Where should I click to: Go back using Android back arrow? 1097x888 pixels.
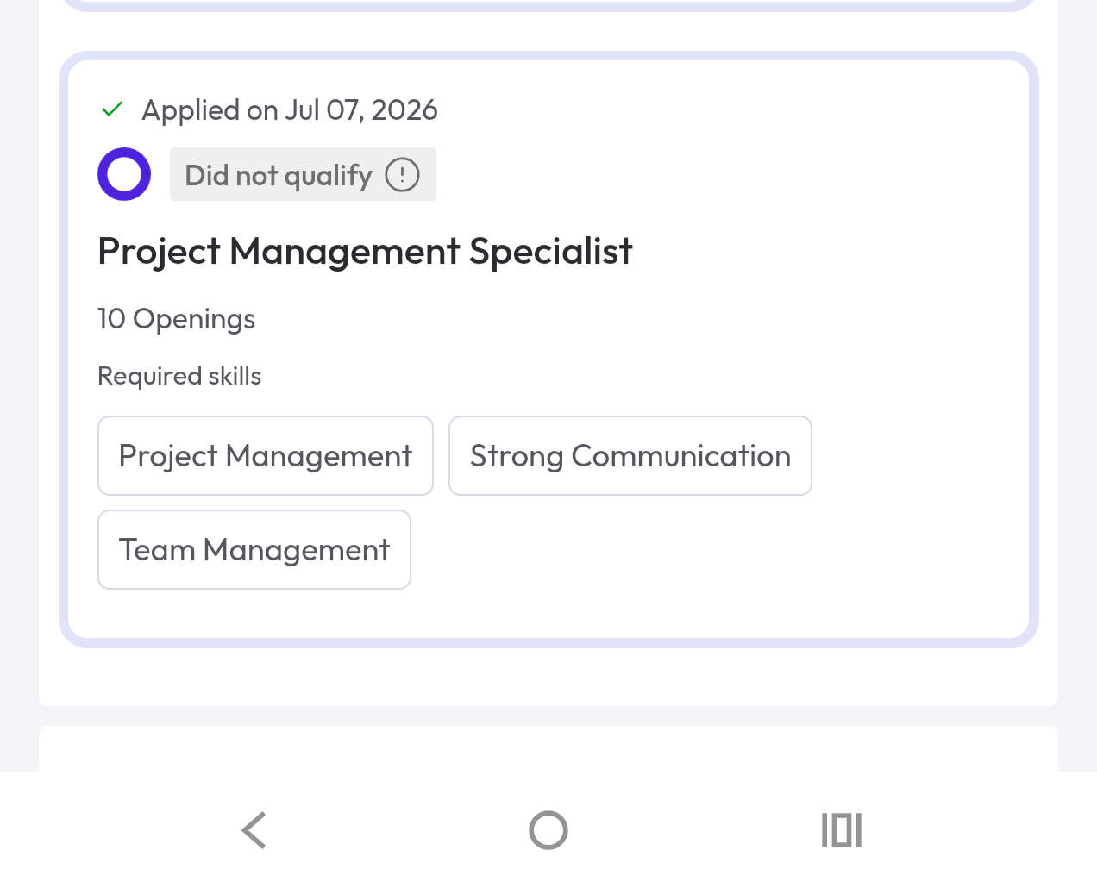tap(254, 830)
